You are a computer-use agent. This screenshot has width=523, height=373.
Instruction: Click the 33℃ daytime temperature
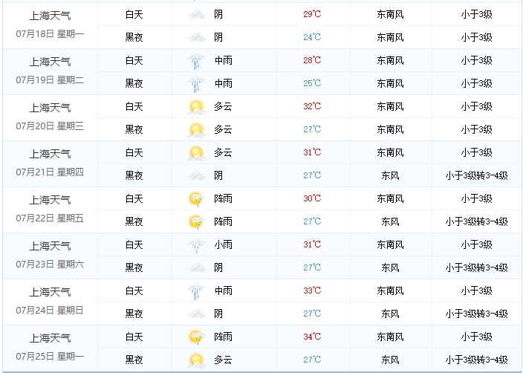312,291
